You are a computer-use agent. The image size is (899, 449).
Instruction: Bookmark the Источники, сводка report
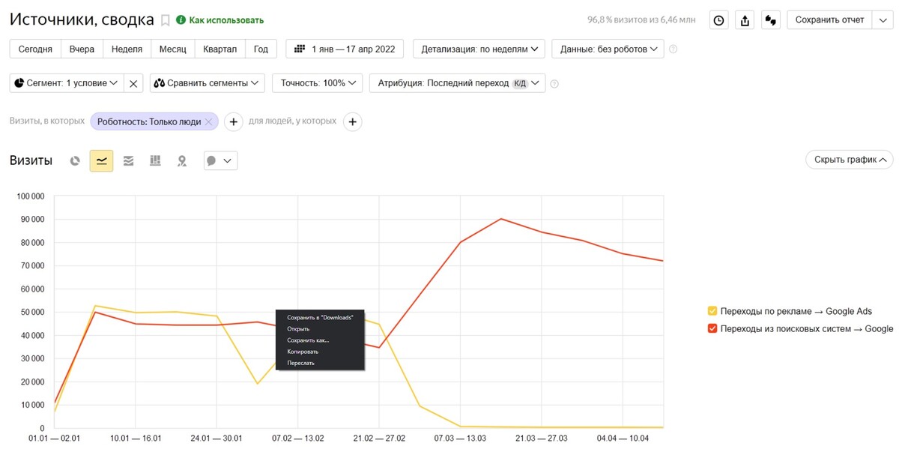click(x=166, y=21)
